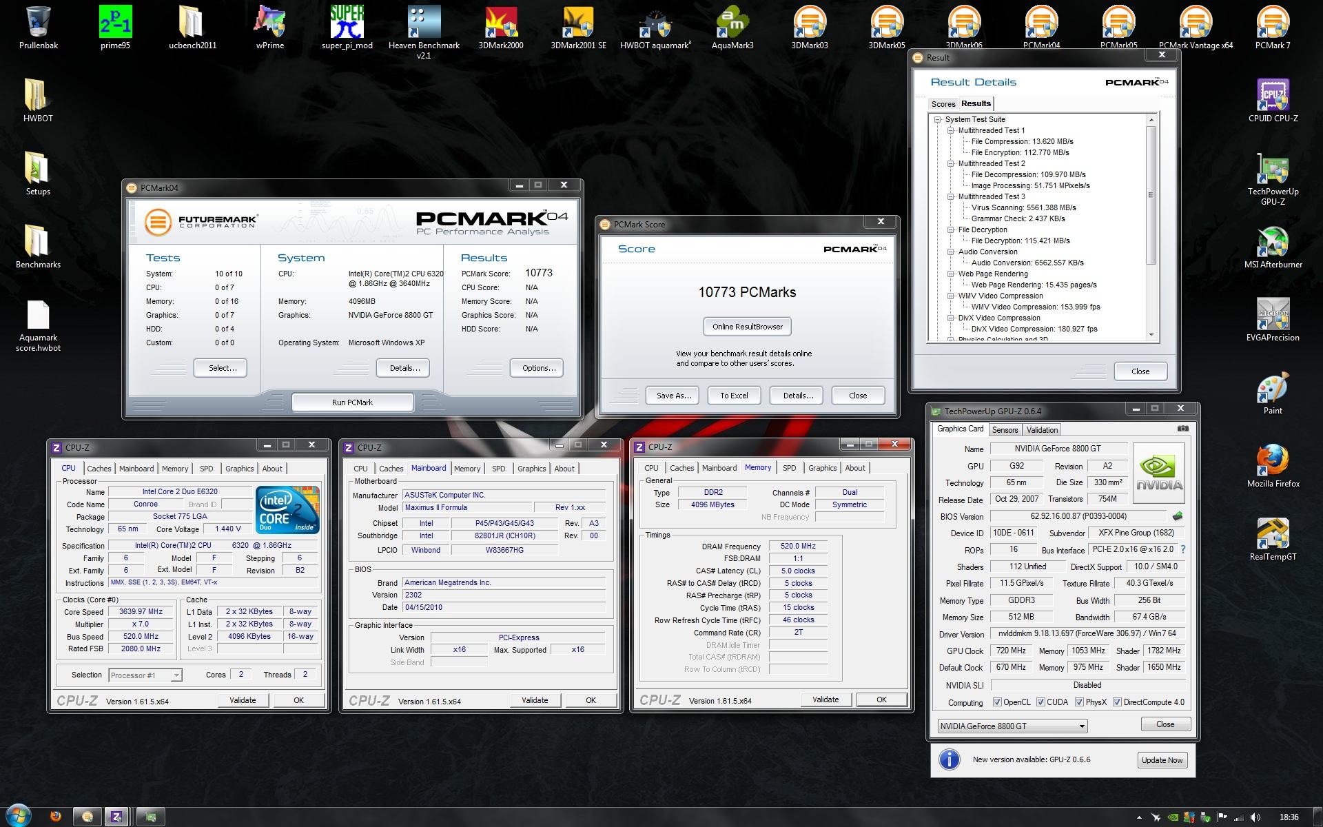Click GPU-Z screenshot camera icon
Viewport: 1323px width, 827px height.
1182,428
